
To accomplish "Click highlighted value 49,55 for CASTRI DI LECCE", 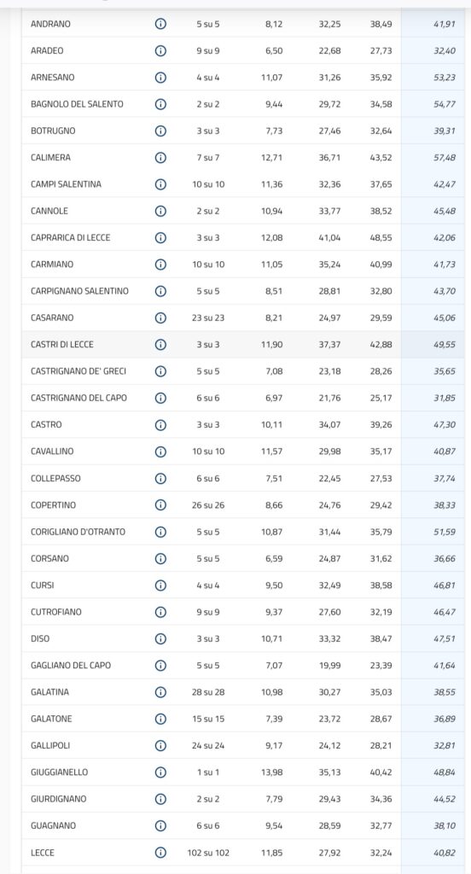I will (x=445, y=345).
